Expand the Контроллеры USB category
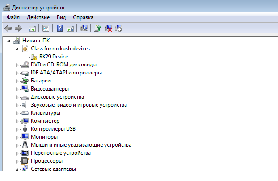 pos(17,129)
